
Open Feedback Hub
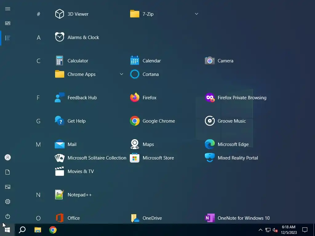tap(76, 97)
